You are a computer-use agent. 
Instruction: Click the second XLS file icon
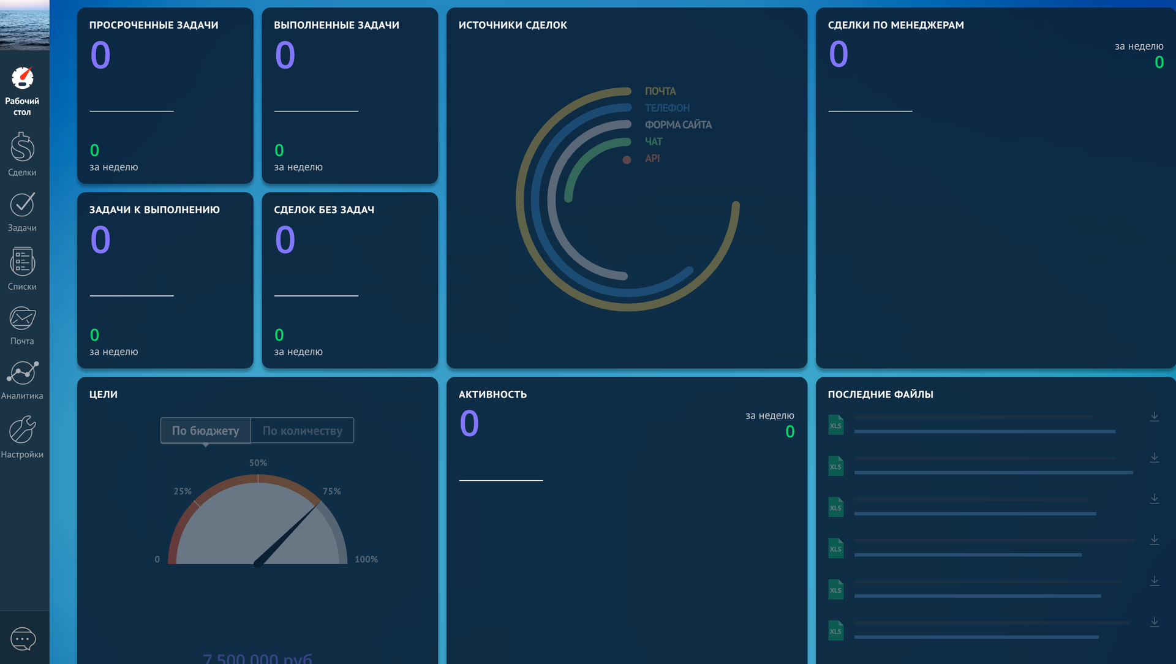pyautogui.click(x=835, y=466)
